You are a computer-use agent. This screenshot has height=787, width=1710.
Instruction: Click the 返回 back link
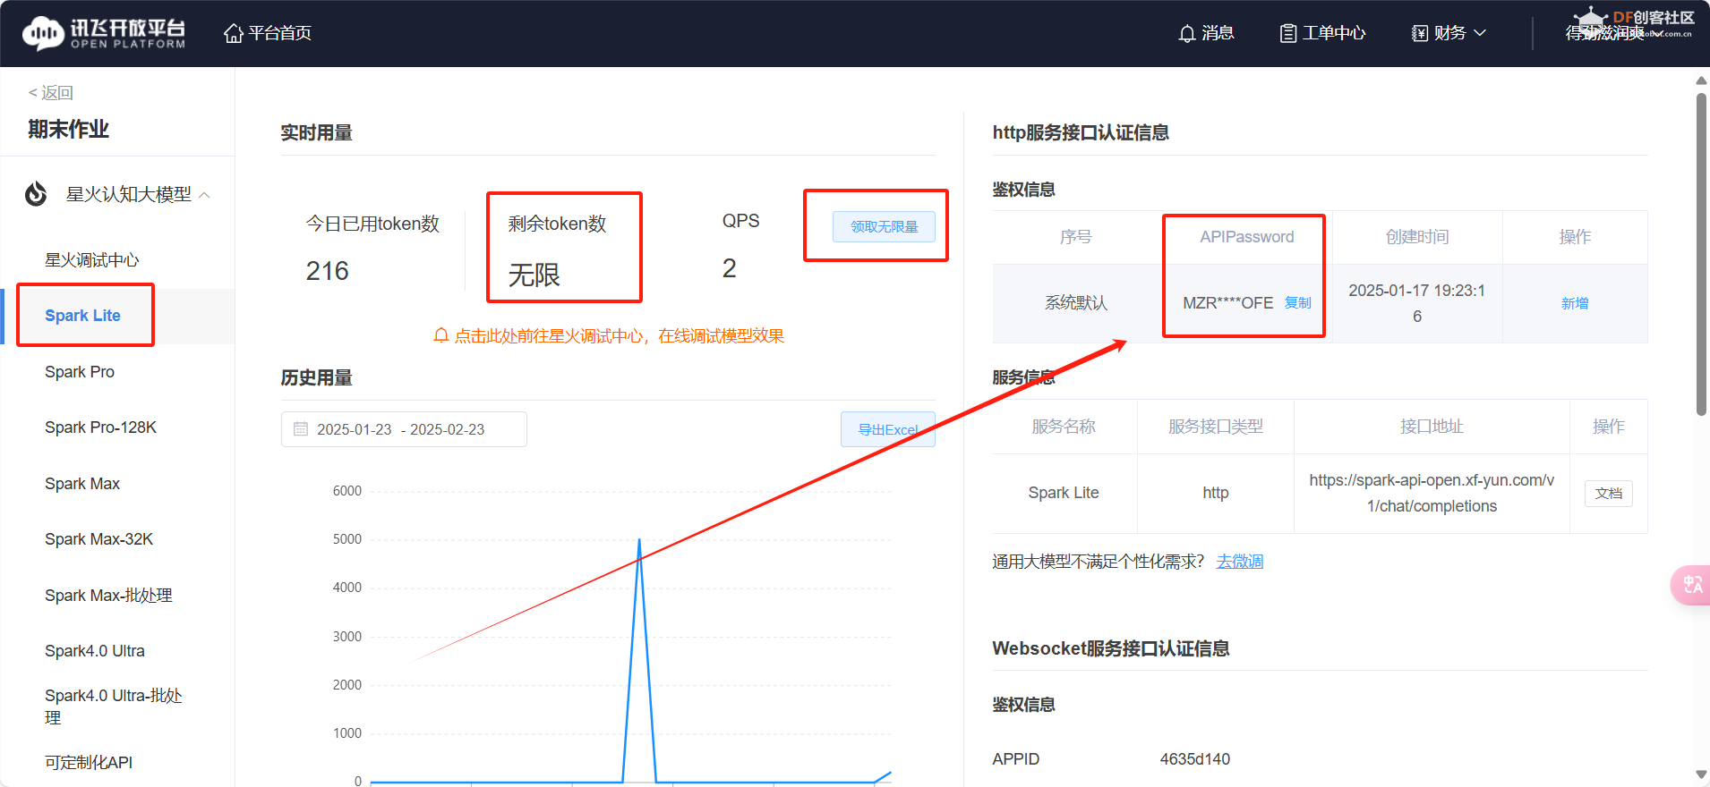pos(51,93)
